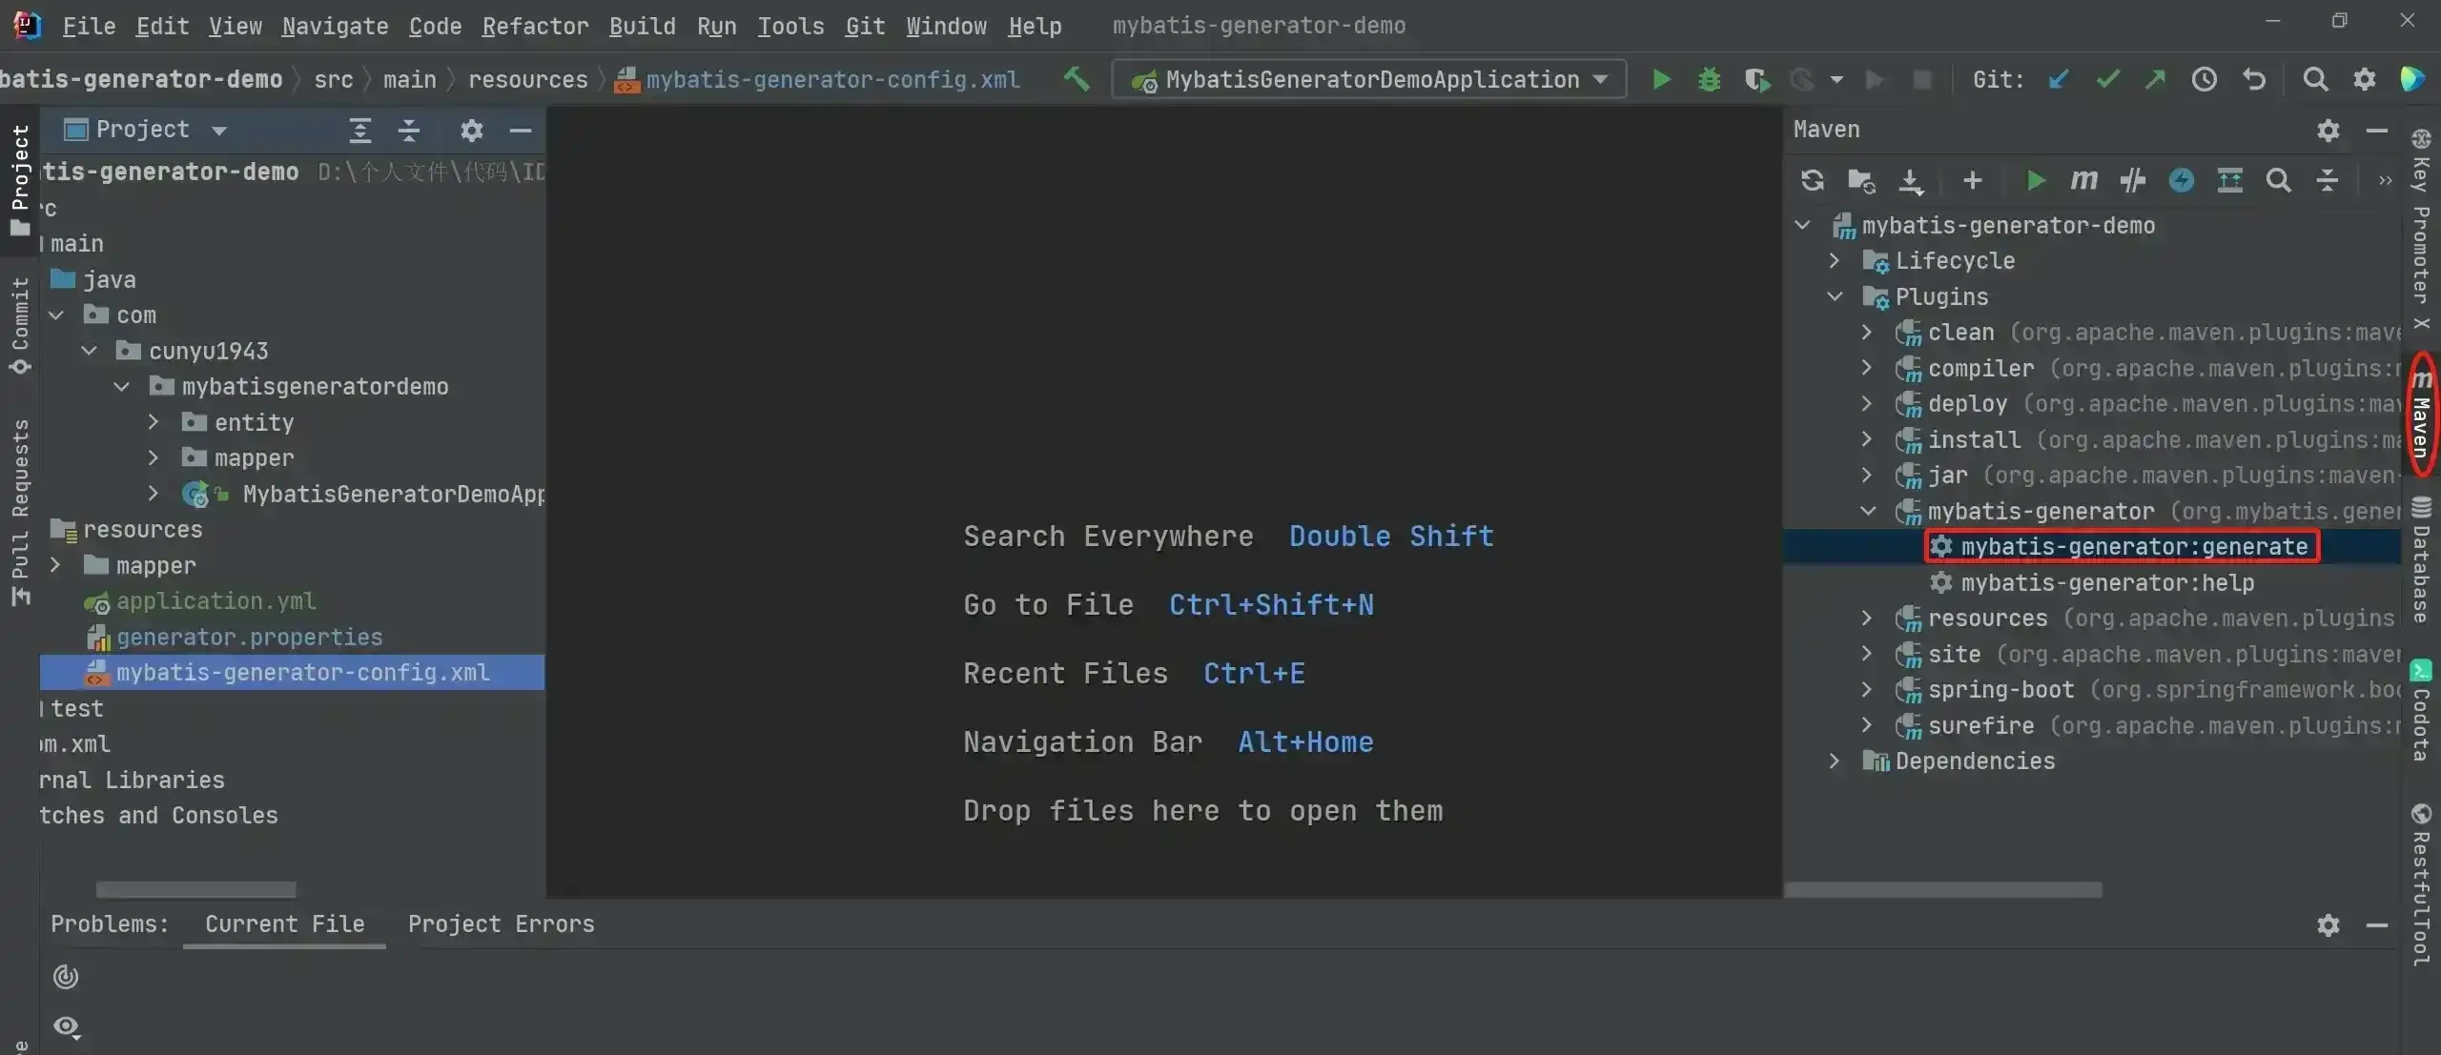Open Git history clock icon
This screenshot has width=2441, height=1055.
(2204, 80)
